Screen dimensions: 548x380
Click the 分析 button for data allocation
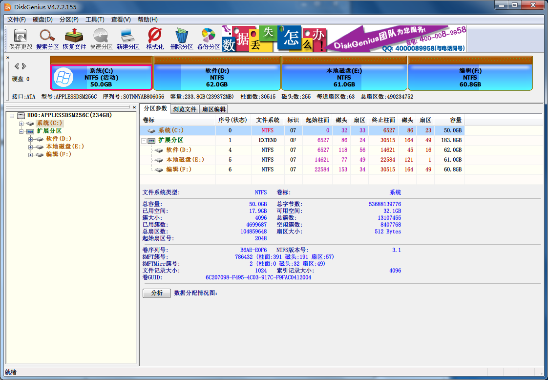pyautogui.click(x=156, y=293)
